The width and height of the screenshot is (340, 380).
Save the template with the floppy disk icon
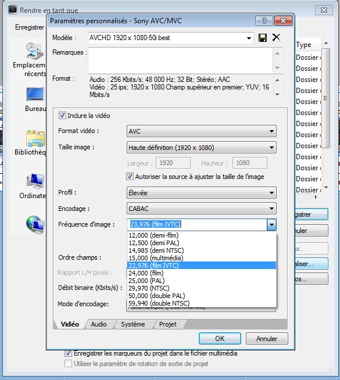pos(263,38)
